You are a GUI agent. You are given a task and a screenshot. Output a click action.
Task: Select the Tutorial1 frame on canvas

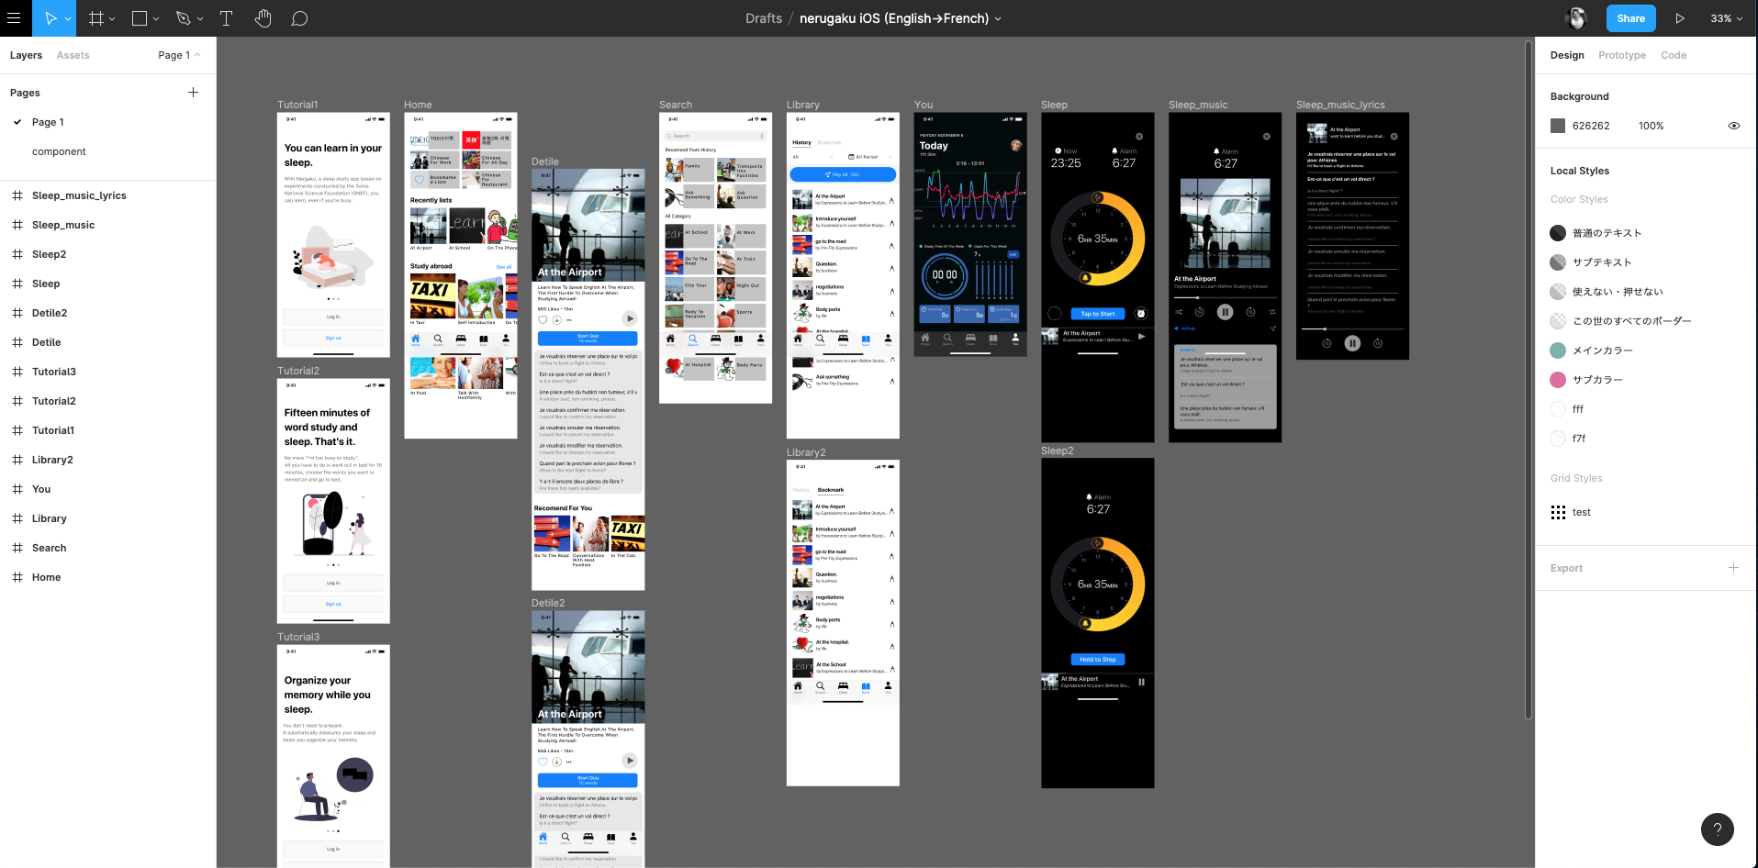click(333, 234)
